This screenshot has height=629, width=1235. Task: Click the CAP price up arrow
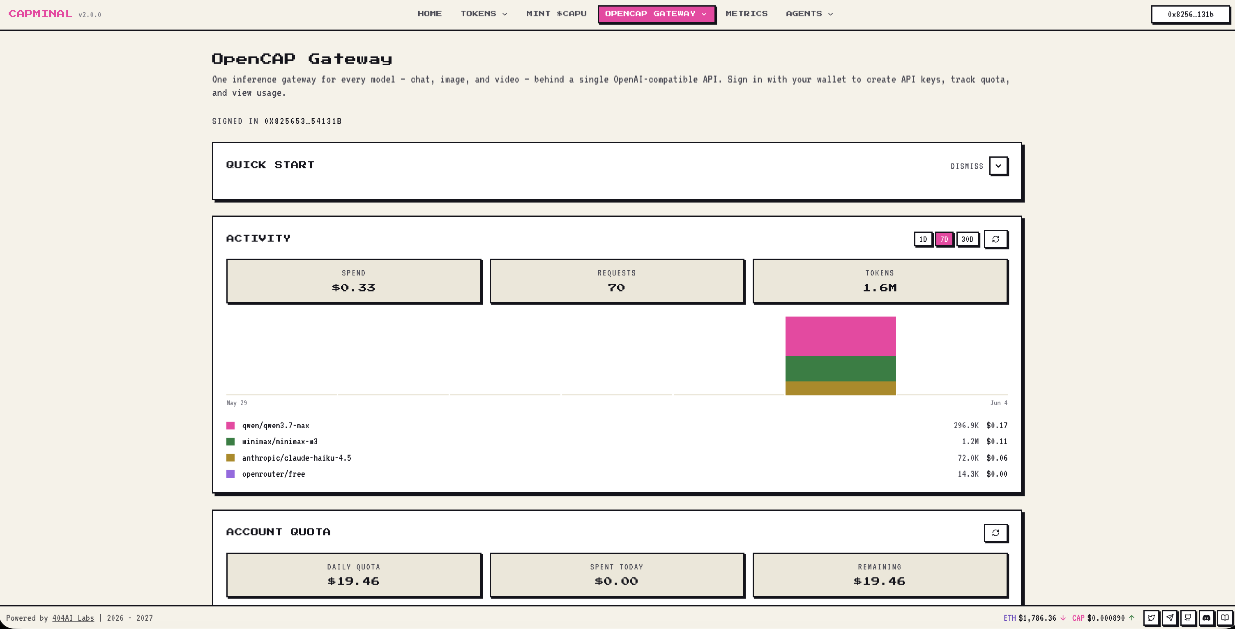pos(1132,618)
